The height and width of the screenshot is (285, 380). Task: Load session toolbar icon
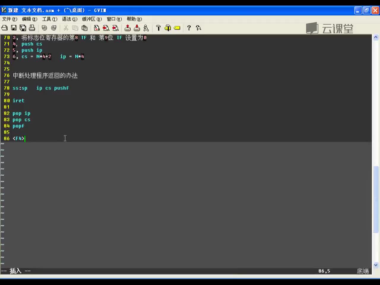click(128, 28)
